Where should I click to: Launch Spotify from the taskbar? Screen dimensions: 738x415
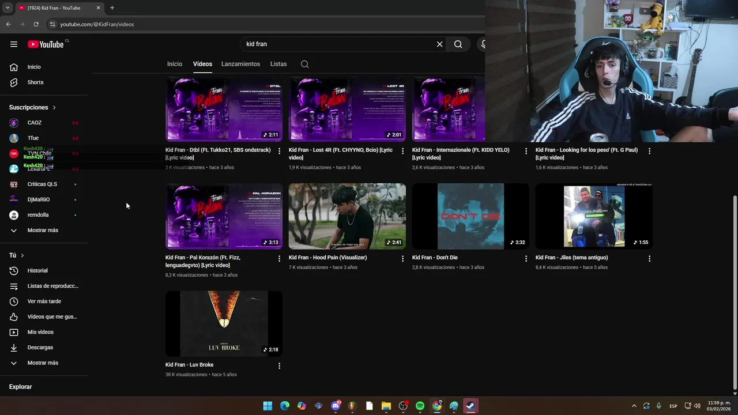420,406
